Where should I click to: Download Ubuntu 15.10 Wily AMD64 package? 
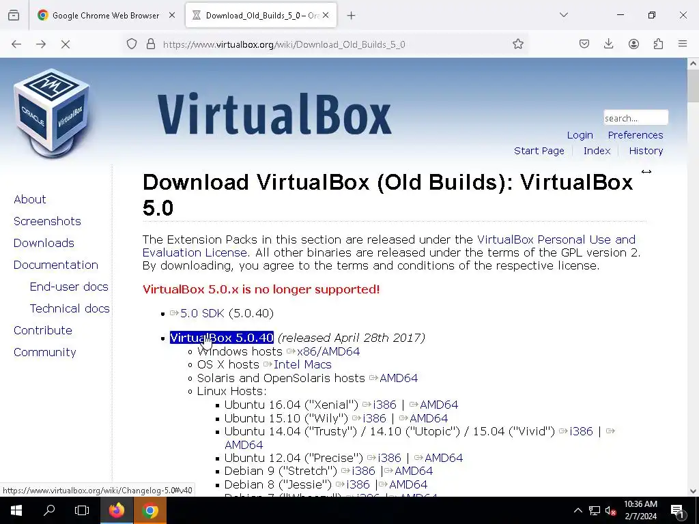point(429,418)
